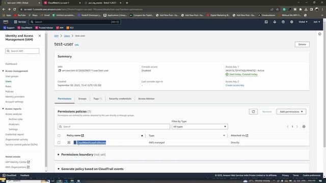Open CloudShell in footer bar
The height and width of the screenshot is (183, 326).
(9, 175)
